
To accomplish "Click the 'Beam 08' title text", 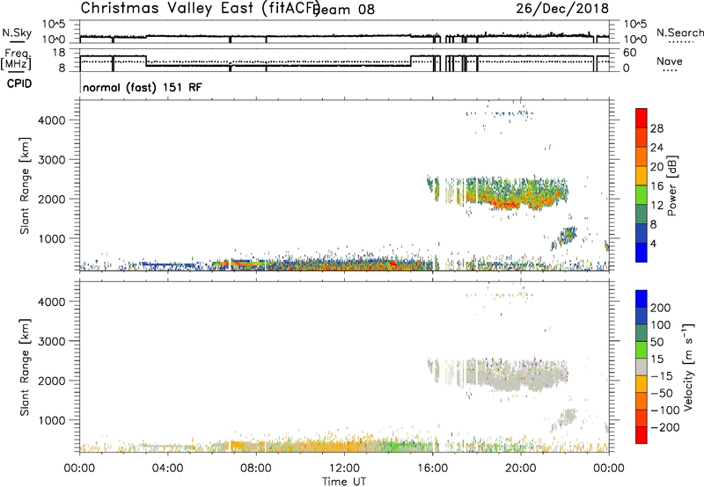I will coord(345,10).
